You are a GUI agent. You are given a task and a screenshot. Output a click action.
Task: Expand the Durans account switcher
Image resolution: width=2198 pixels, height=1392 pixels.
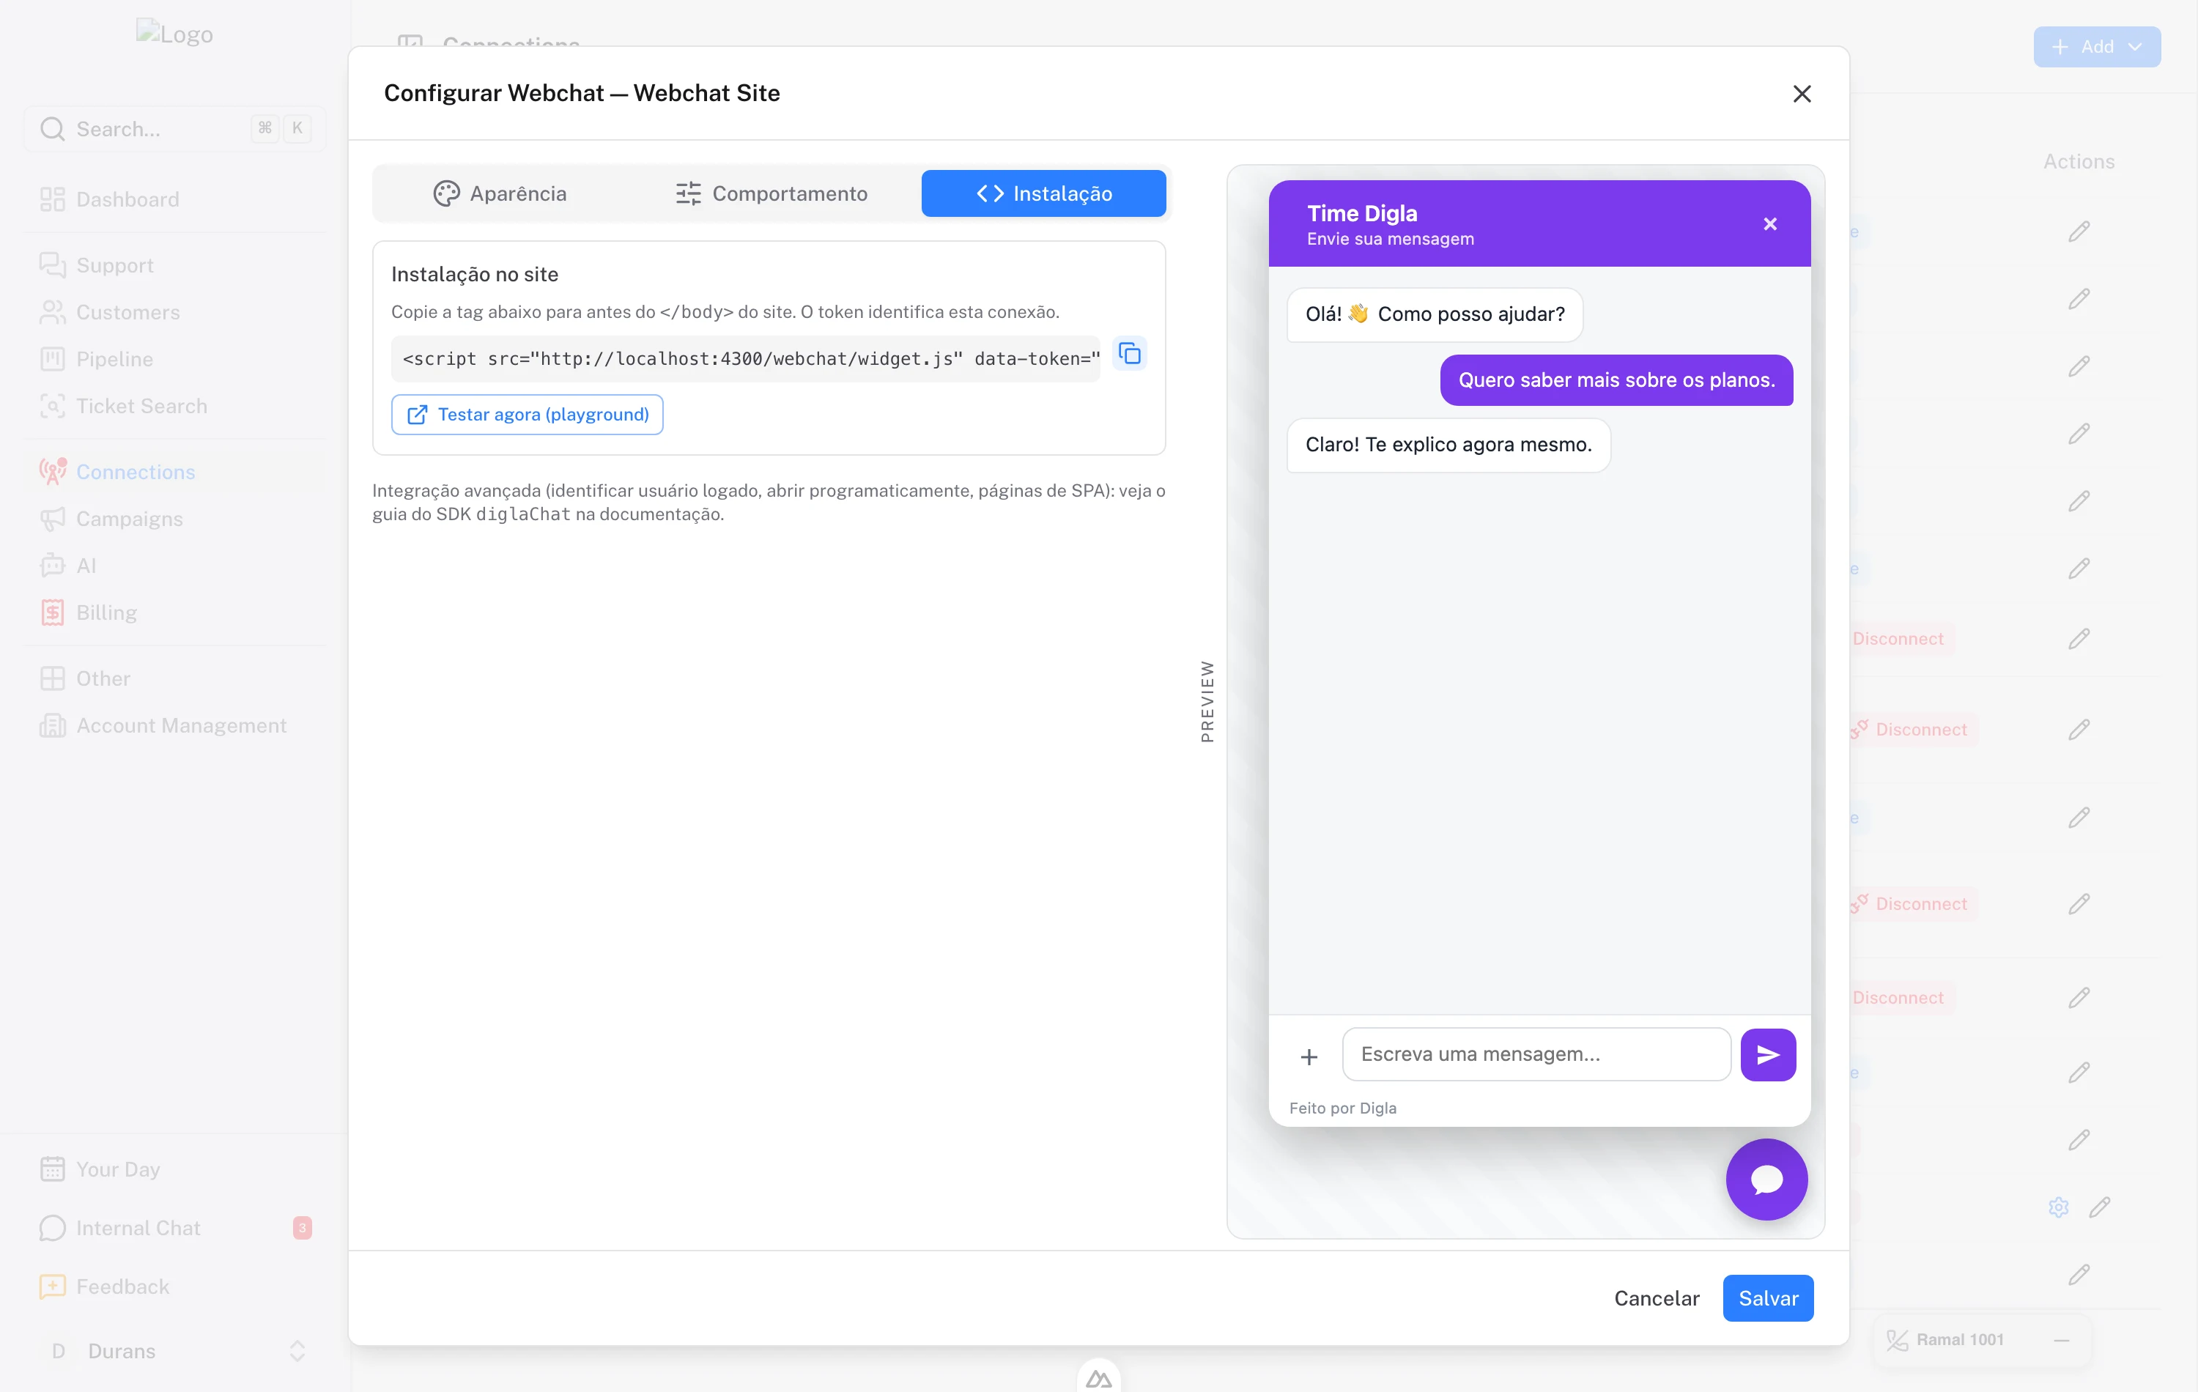coord(175,1351)
